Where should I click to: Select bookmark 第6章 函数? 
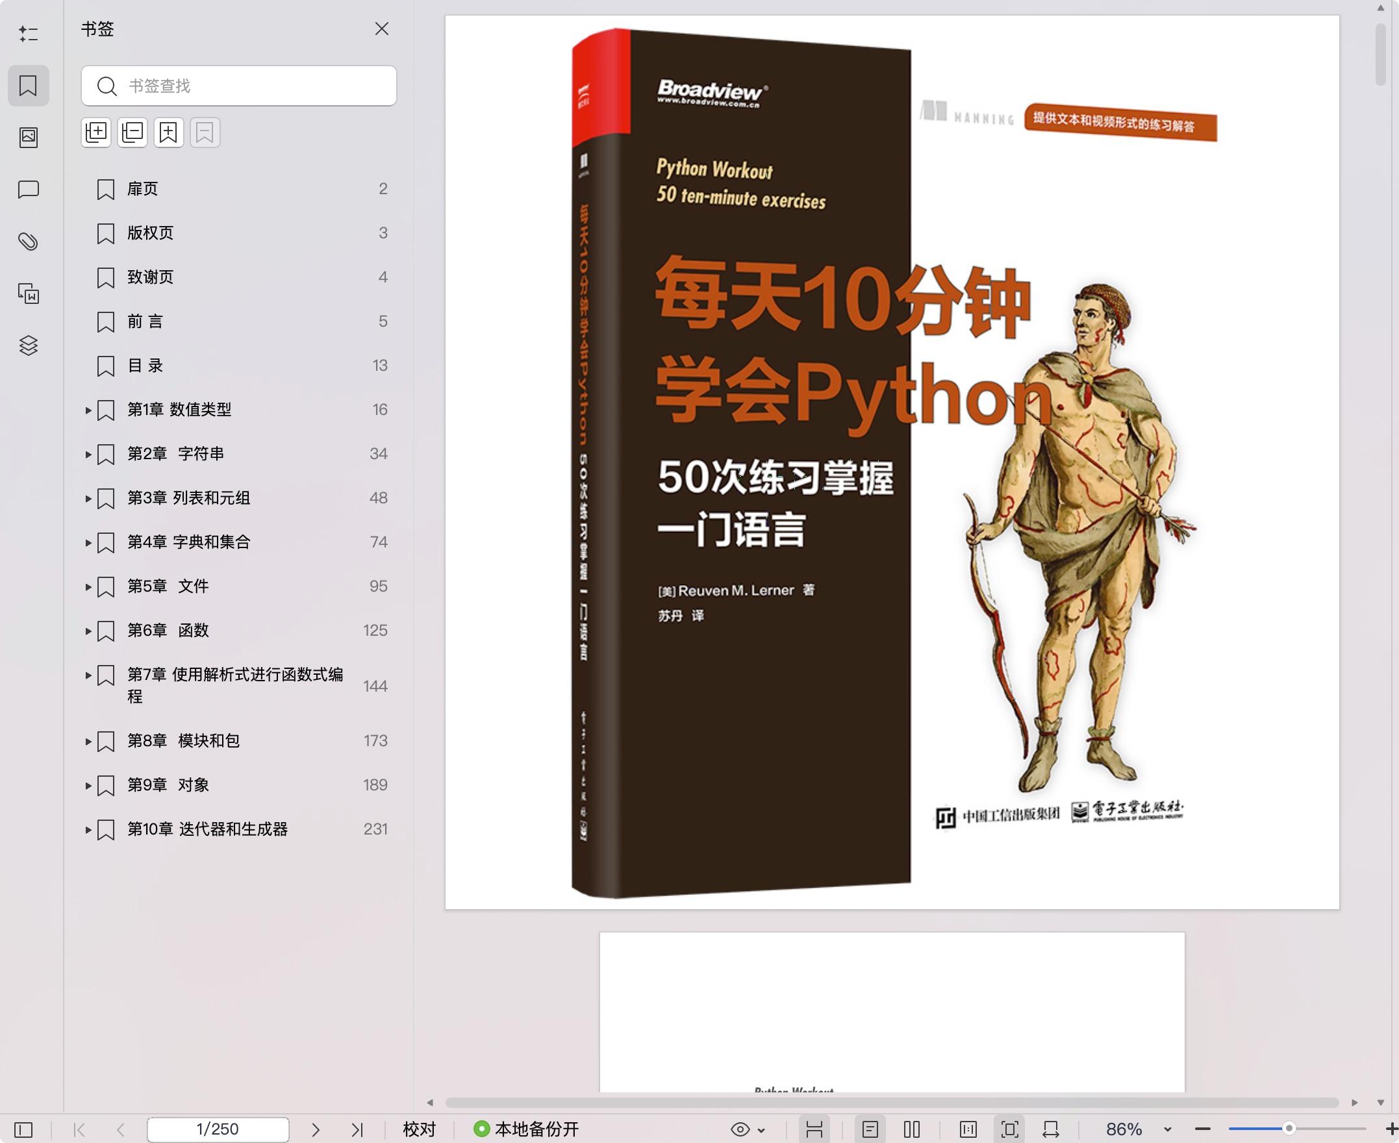click(x=168, y=630)
